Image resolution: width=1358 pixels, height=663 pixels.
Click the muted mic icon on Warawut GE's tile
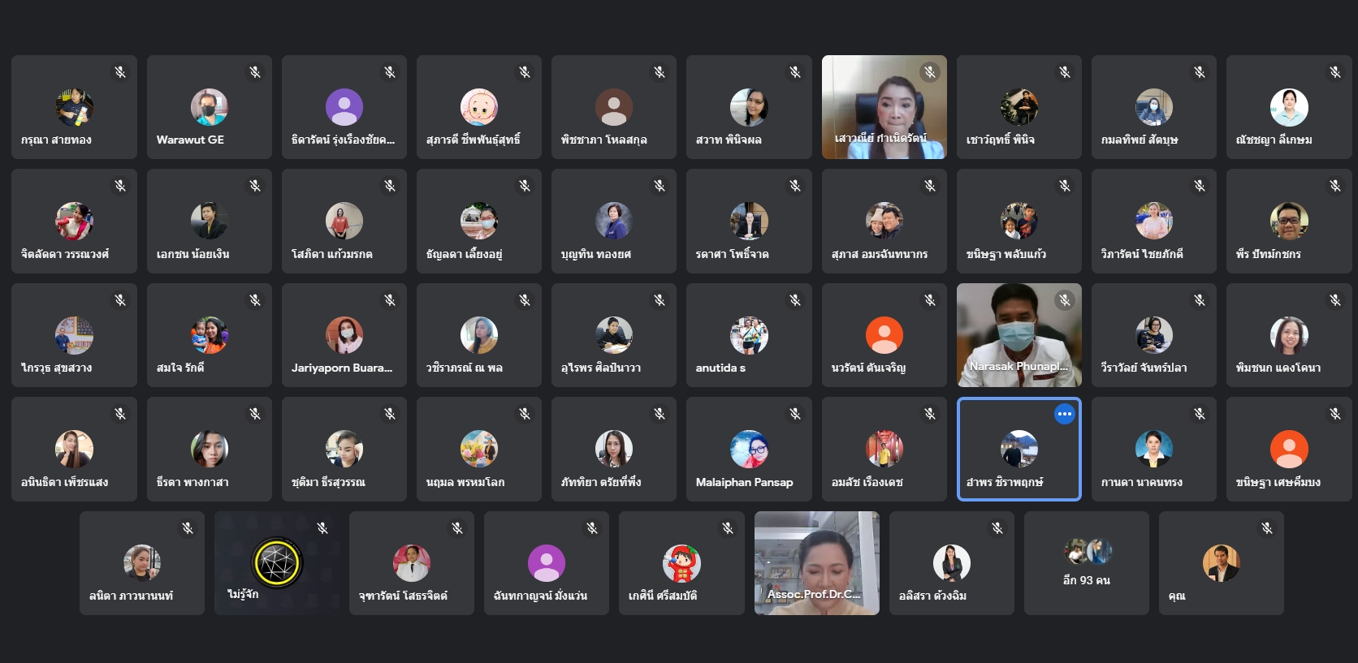(255, 72)
